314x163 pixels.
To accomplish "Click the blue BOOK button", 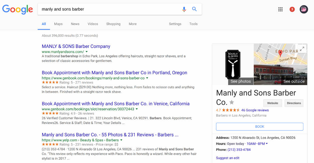I will click(259, 126).
